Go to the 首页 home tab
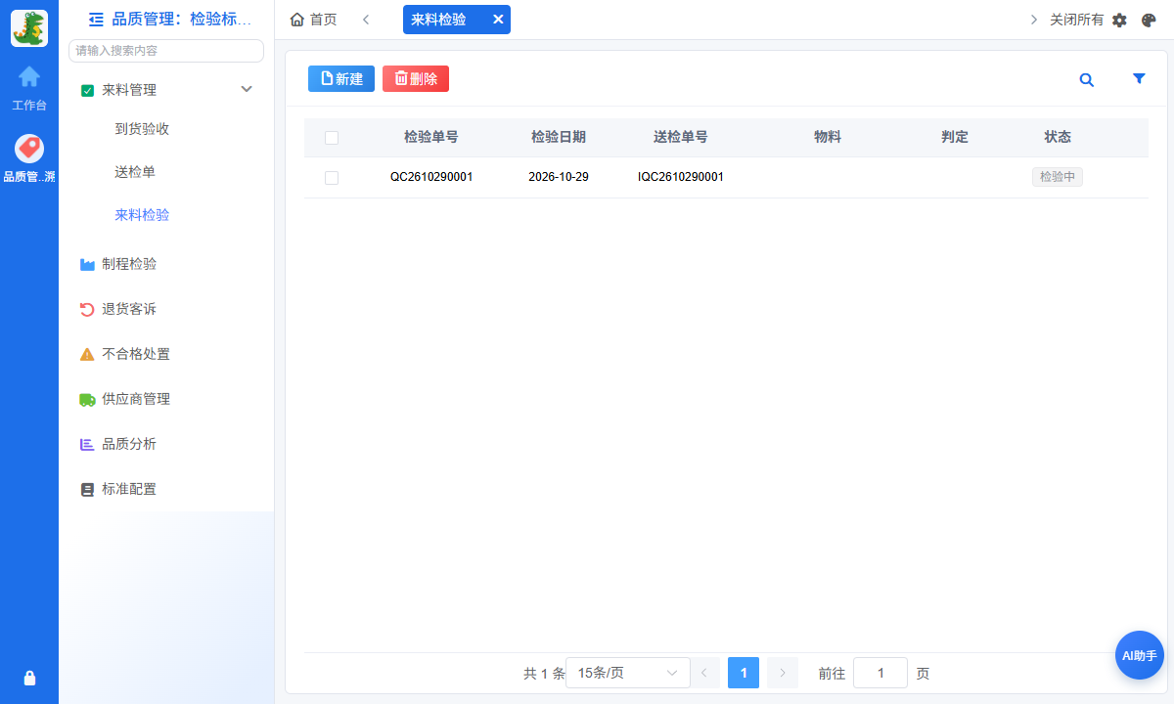 [313, 20]
